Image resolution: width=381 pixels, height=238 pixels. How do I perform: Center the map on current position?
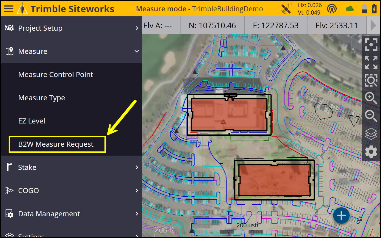pos(371,45)
